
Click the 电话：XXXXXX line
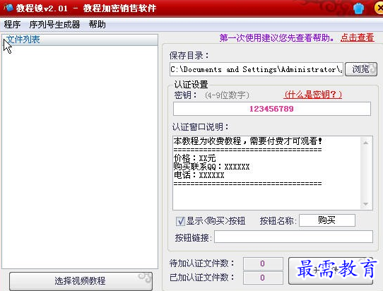point(199,175)
